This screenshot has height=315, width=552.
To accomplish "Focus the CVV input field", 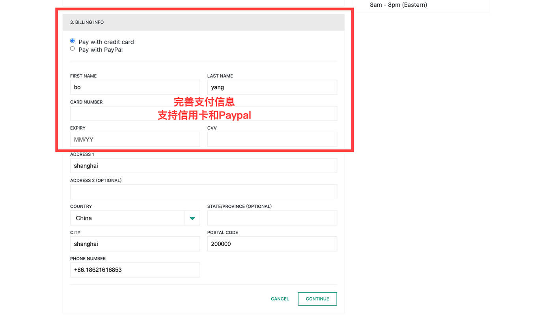I will click(272, 139).
